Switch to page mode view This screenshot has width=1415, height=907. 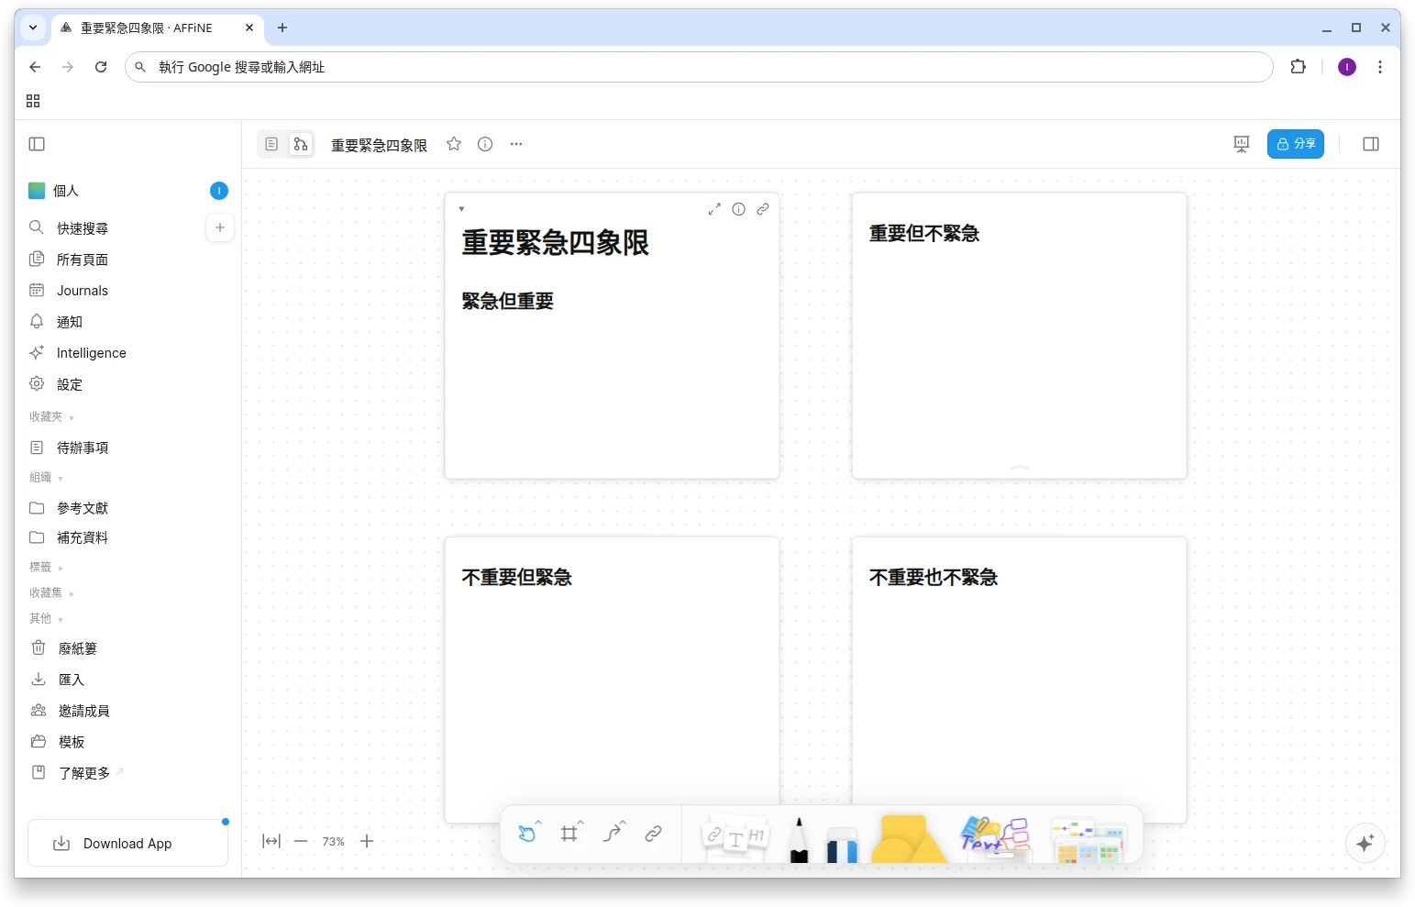click(271, 144)
